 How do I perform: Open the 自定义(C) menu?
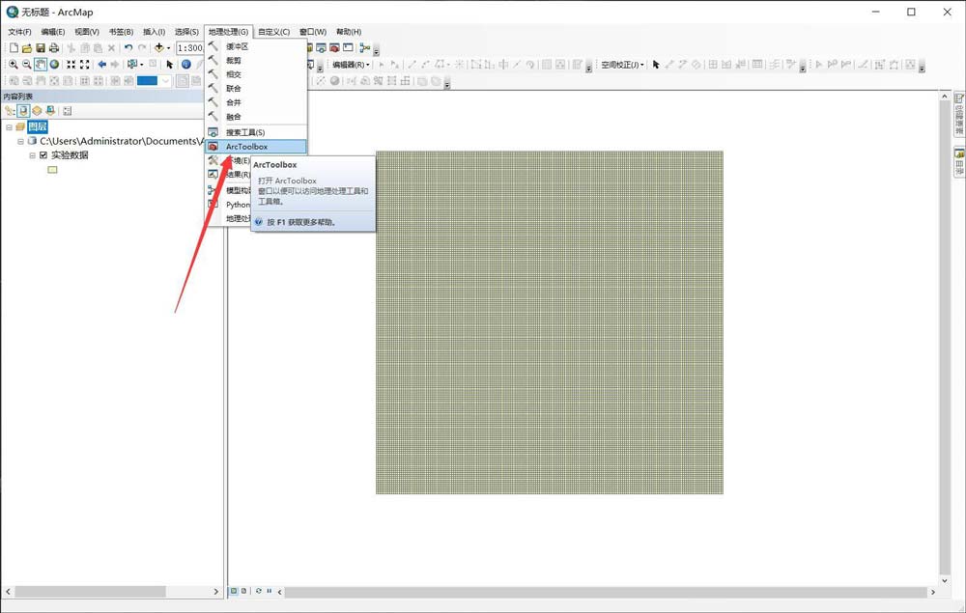point(274,32)
